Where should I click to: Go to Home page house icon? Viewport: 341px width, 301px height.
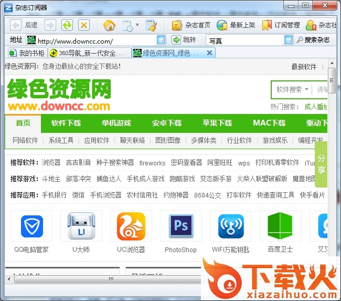coord(109,25)
